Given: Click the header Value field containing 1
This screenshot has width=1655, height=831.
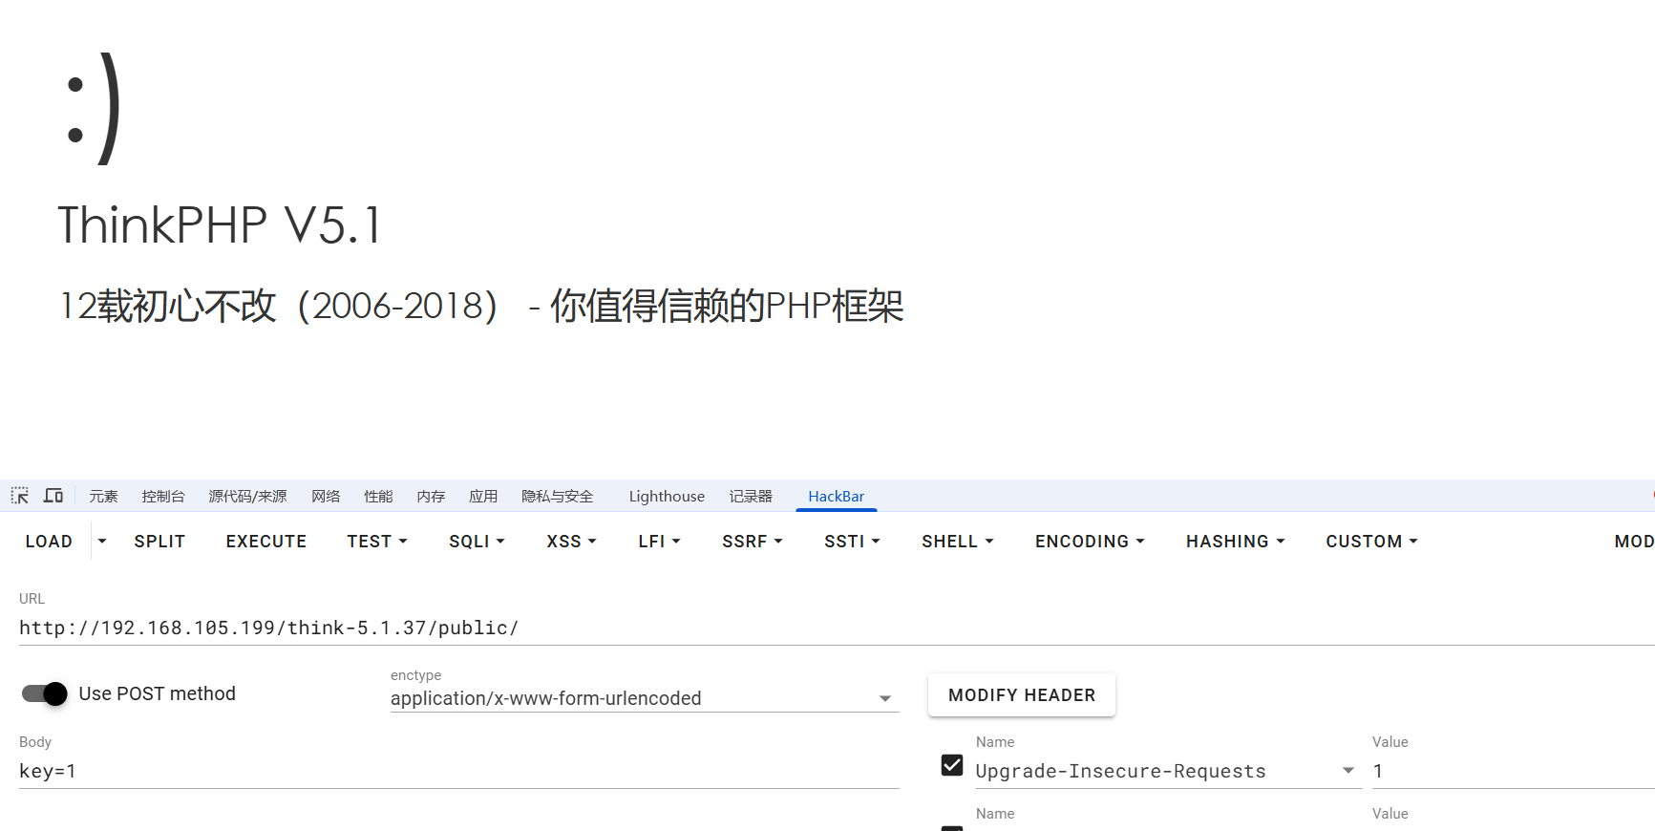Looking at the screenshot, I should click(x=1514, y=771).
